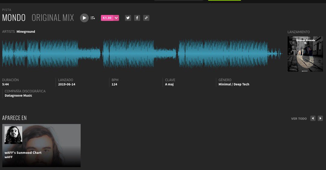Share track on Twitter
The height and width of the screenshot is (170, 326).
pos(128,18)
